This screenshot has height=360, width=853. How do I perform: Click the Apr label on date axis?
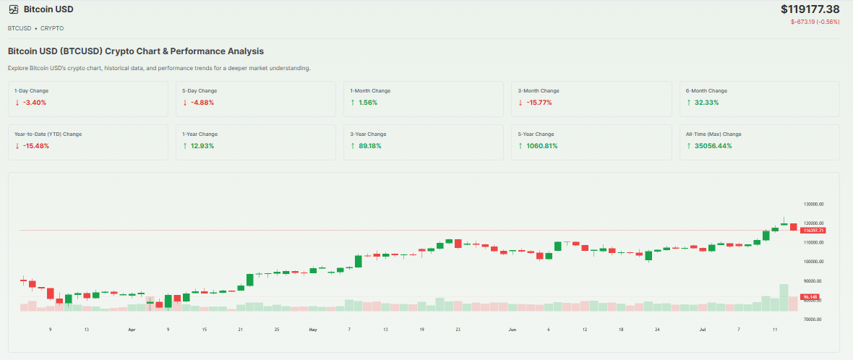(131, 330)
